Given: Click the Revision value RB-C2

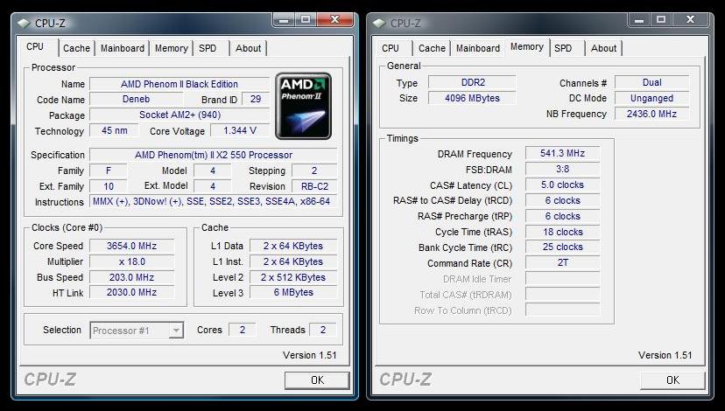Looking at the screenshot, I should pos(314,186).
